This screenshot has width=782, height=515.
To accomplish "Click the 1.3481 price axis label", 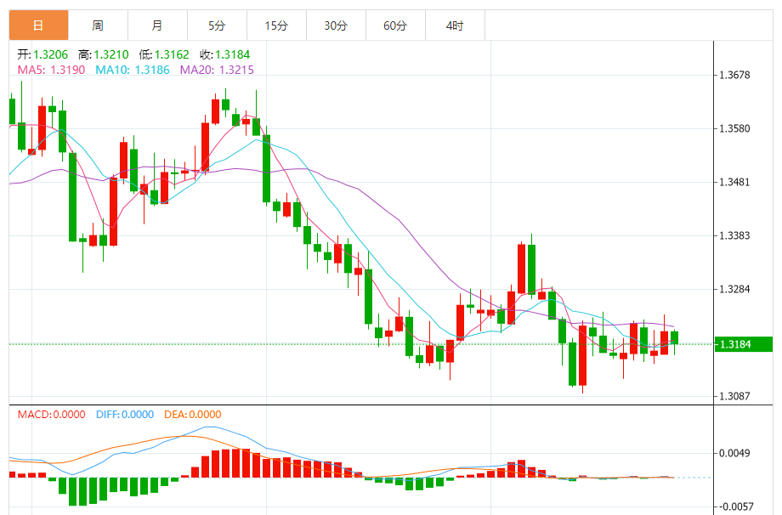I will click(x=734, y=182).
